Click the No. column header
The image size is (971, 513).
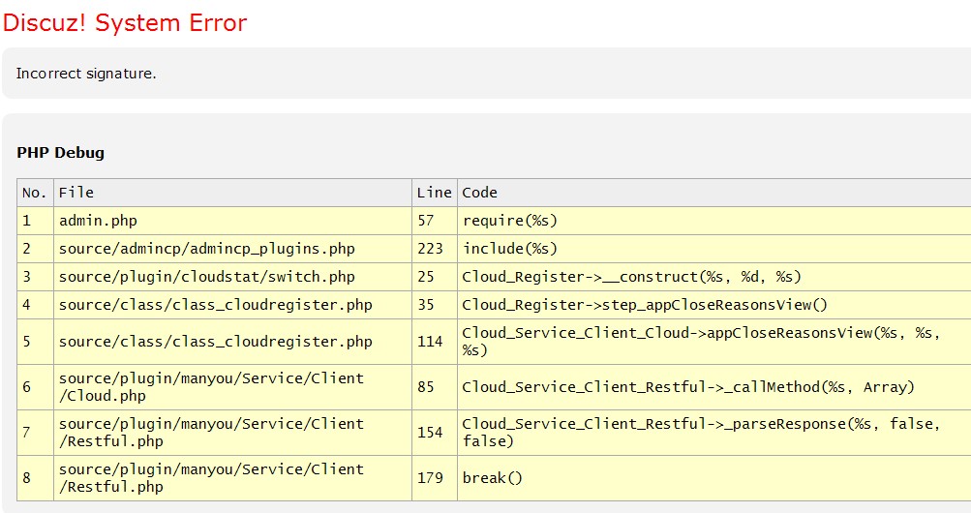35,193
